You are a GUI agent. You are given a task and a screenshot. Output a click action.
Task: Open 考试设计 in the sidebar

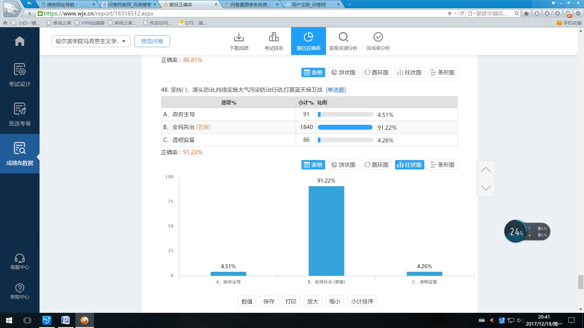(19, 75)
